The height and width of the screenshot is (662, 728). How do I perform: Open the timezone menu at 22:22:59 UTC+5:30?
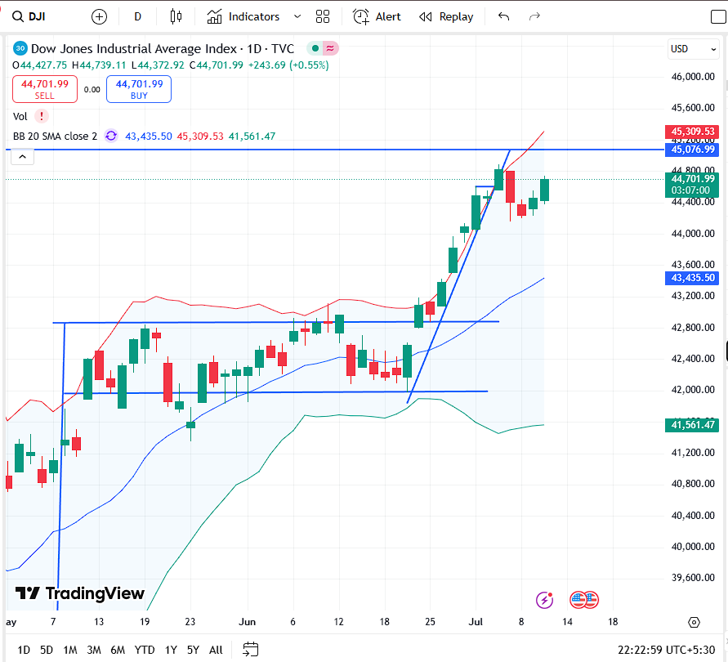tap(666, 650)
